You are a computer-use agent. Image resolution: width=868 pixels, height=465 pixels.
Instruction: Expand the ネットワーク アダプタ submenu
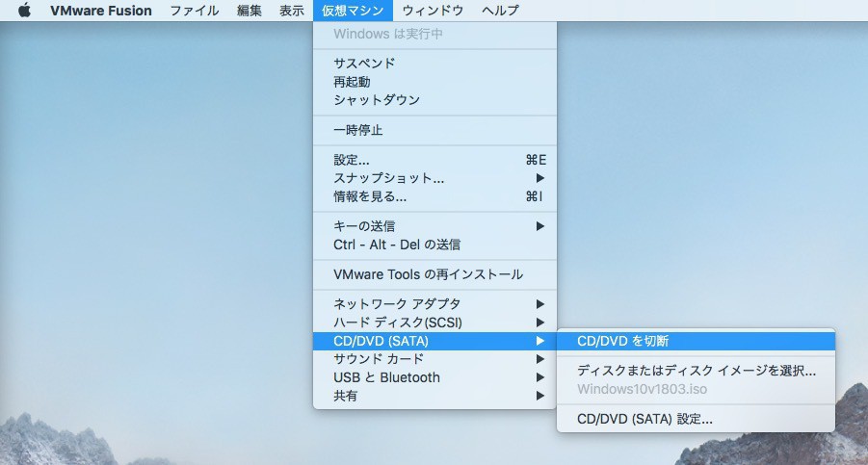pyautogui.click(x=434, y=304)
